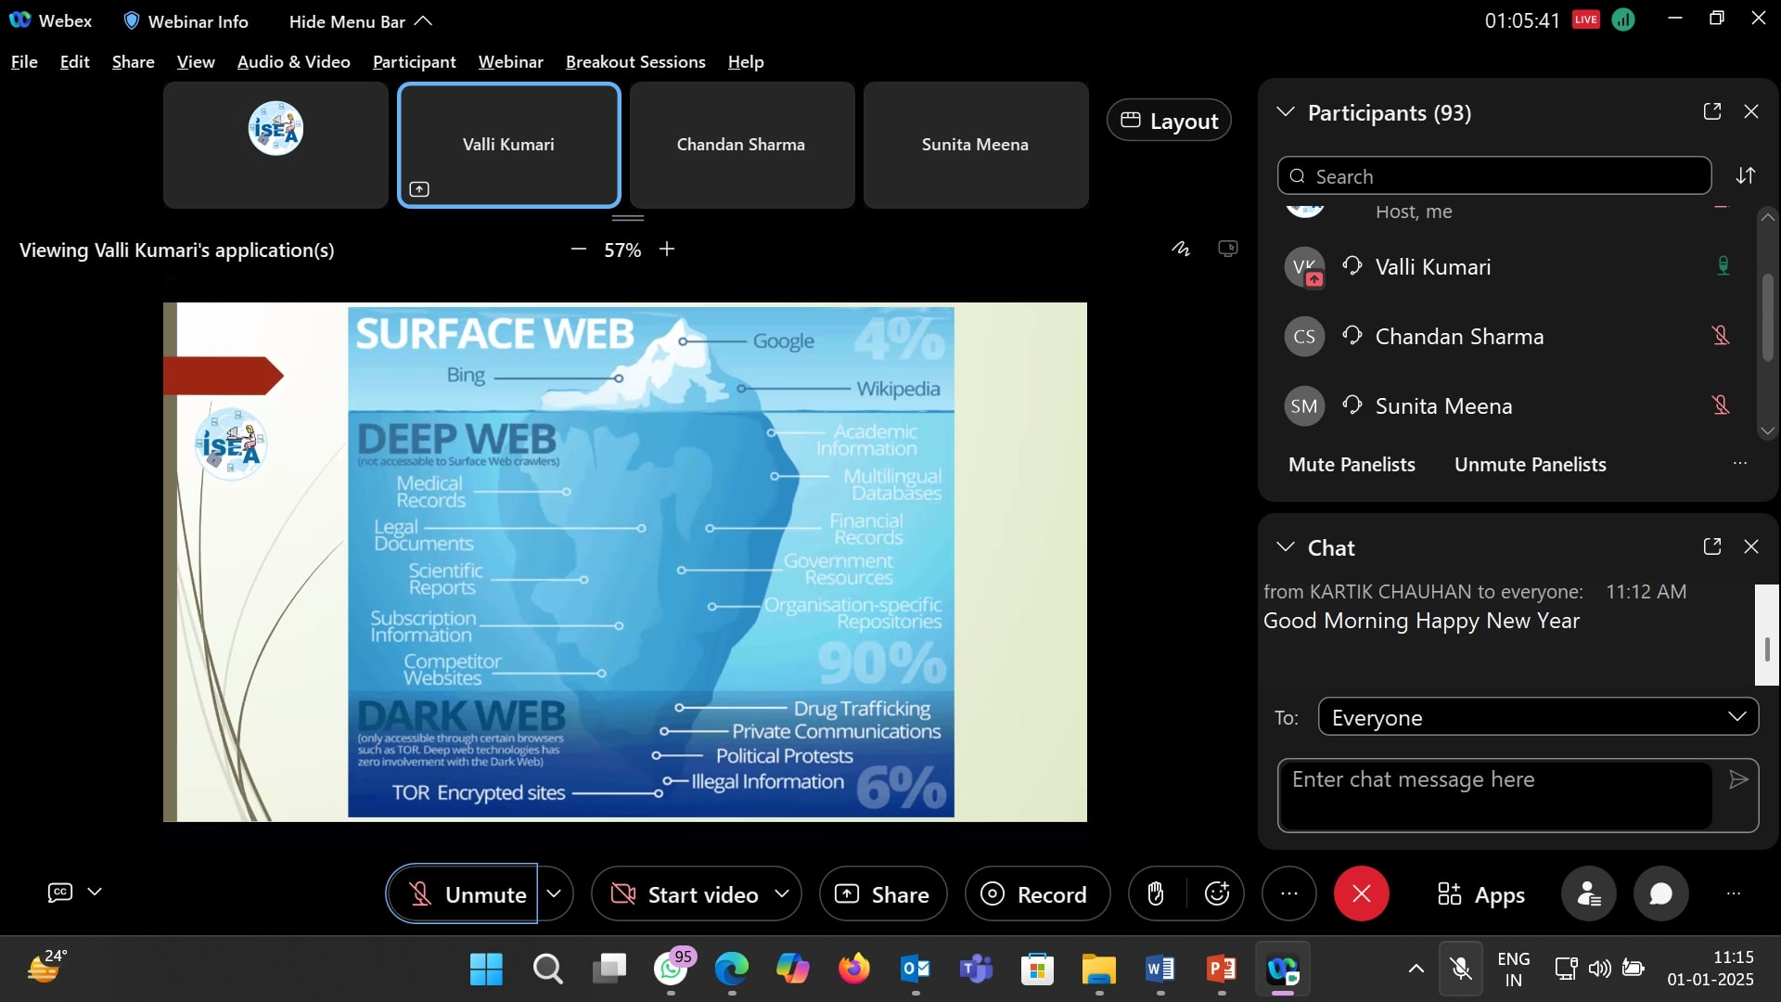Viewport: 1781px width, 1002px height.
Task: Click the zoom in plus button
Action: [x=667, y=250]
